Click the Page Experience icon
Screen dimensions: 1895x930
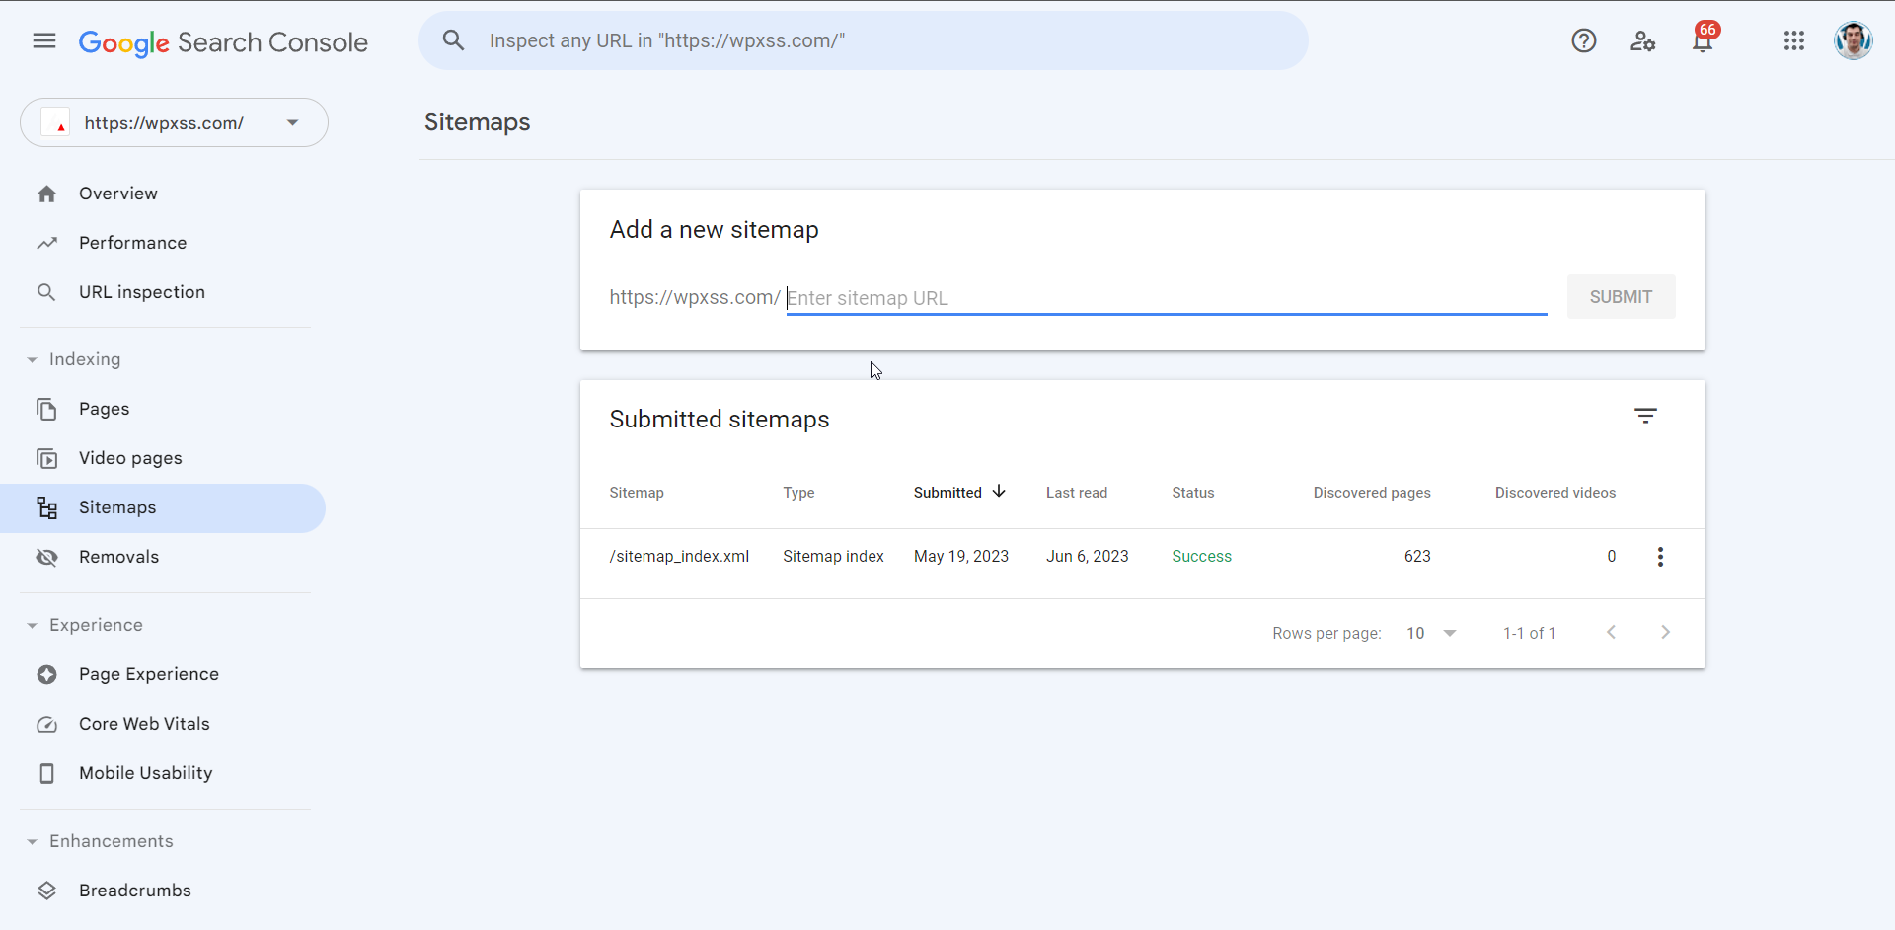point(46,674)
